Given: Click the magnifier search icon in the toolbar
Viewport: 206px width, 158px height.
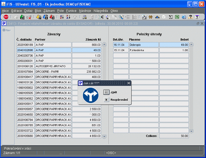Looking at the screenshot, I should pos(121,17).
